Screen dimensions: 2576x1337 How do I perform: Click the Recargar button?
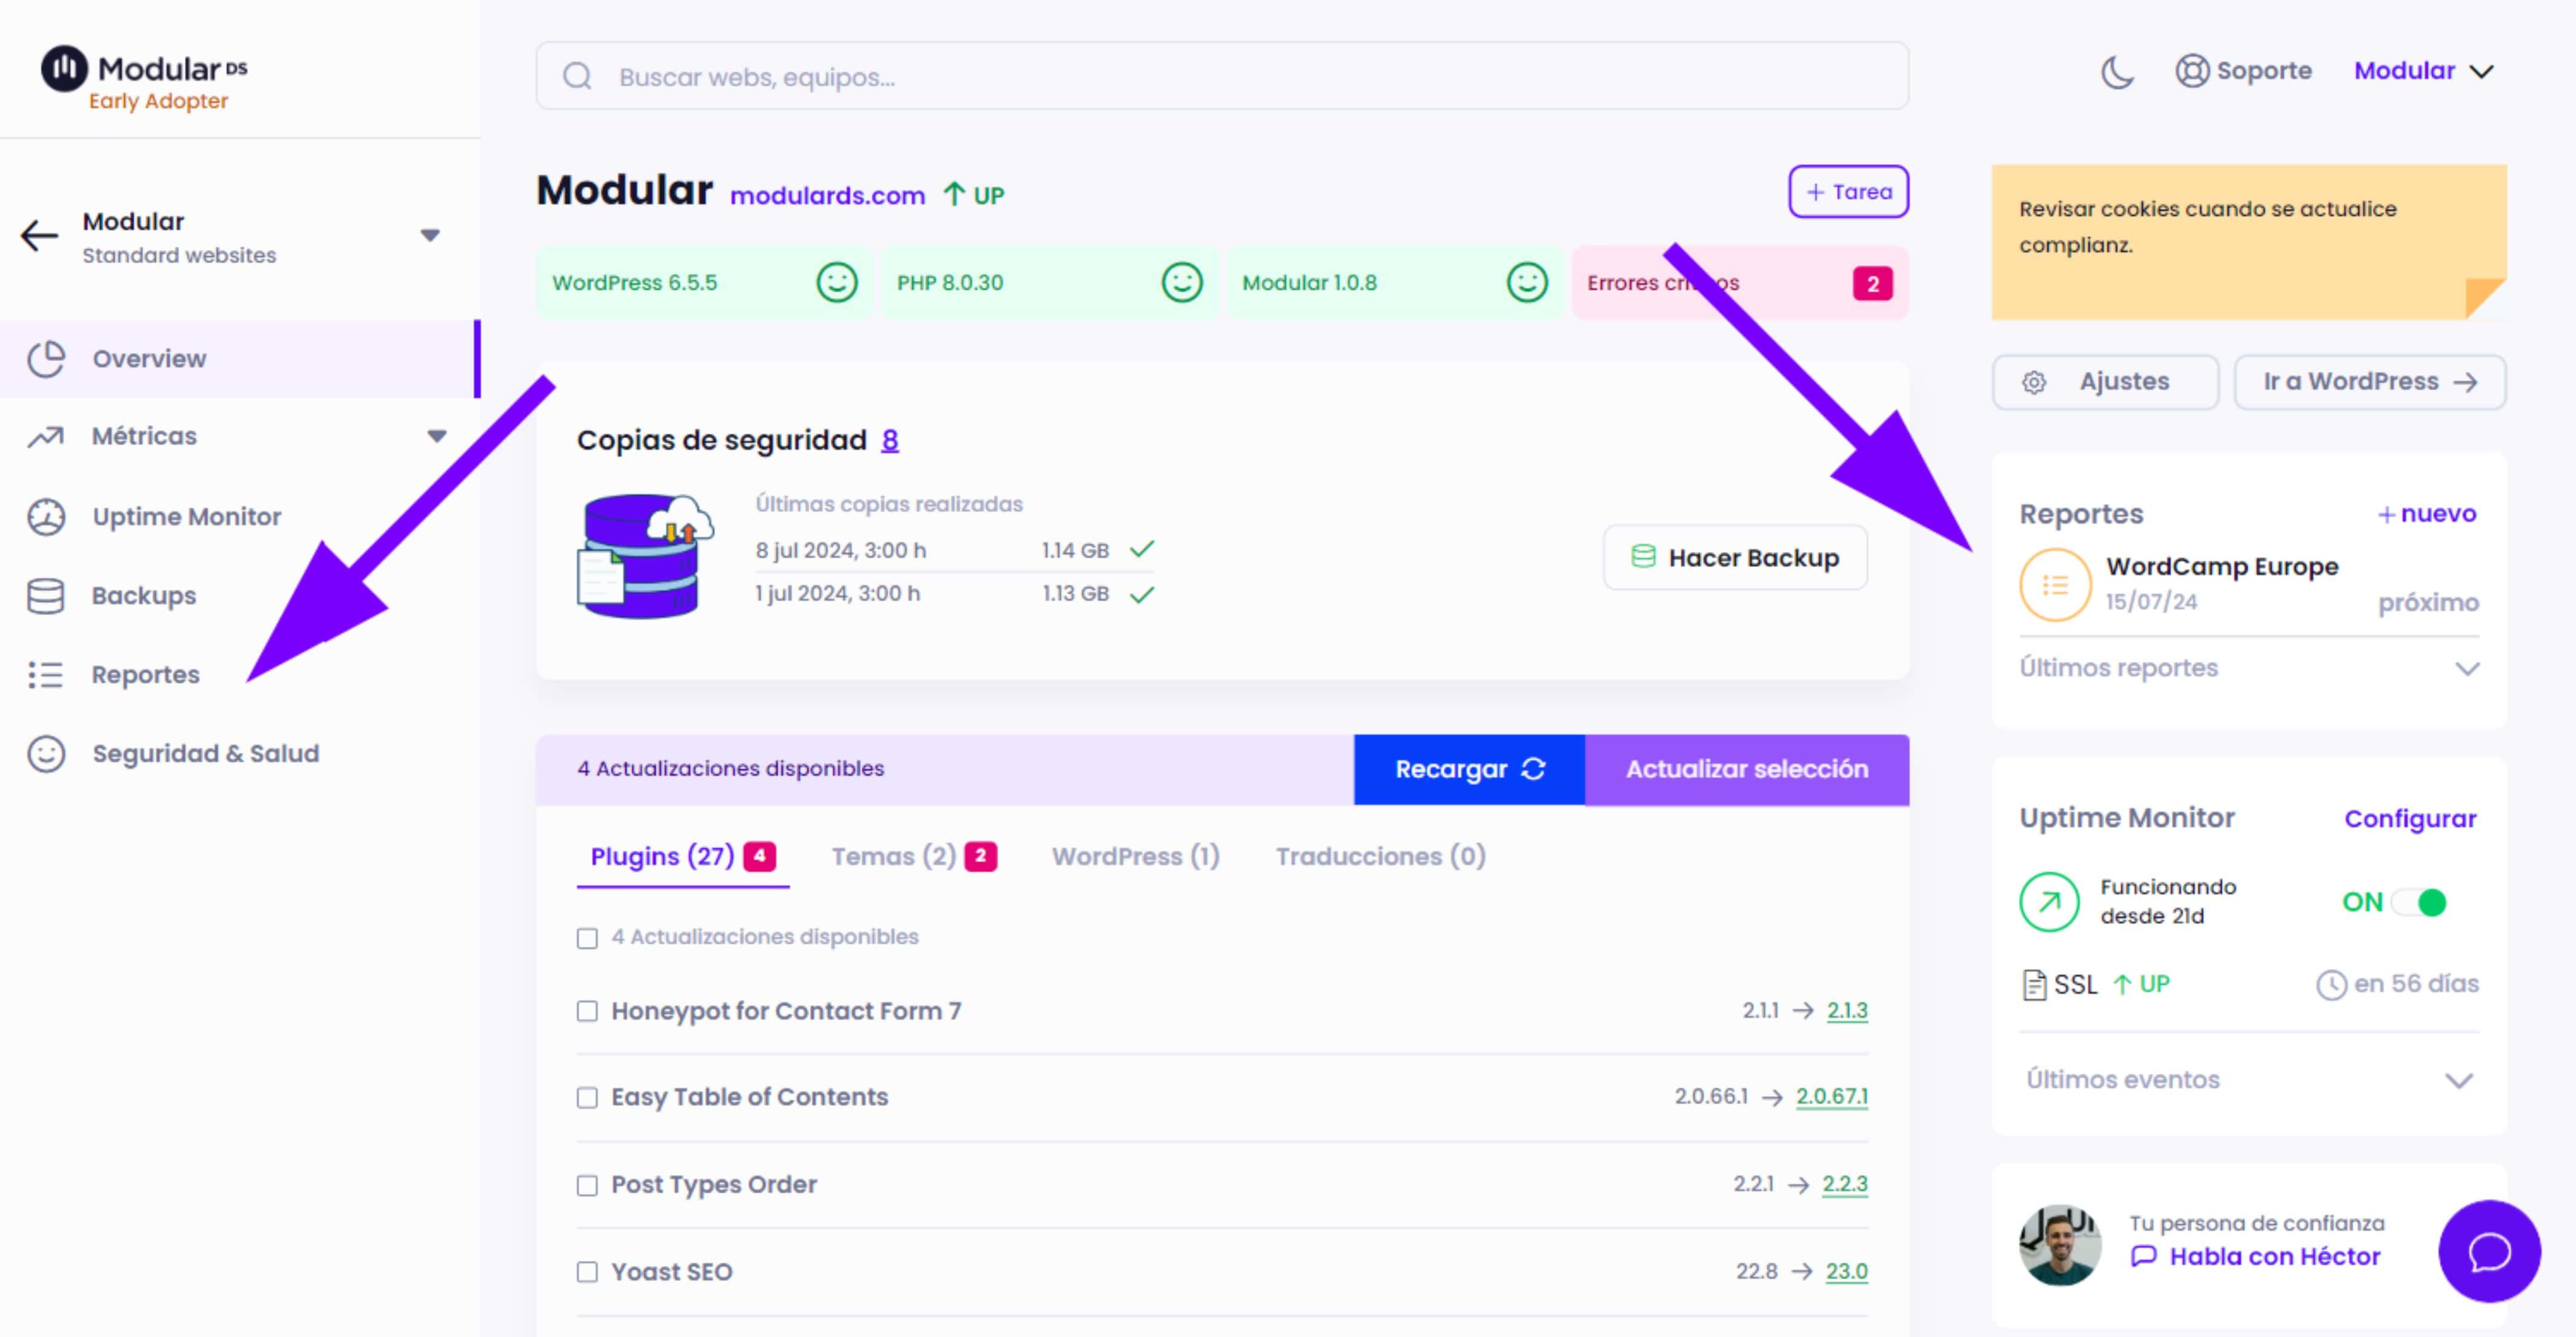(1469, 770)
